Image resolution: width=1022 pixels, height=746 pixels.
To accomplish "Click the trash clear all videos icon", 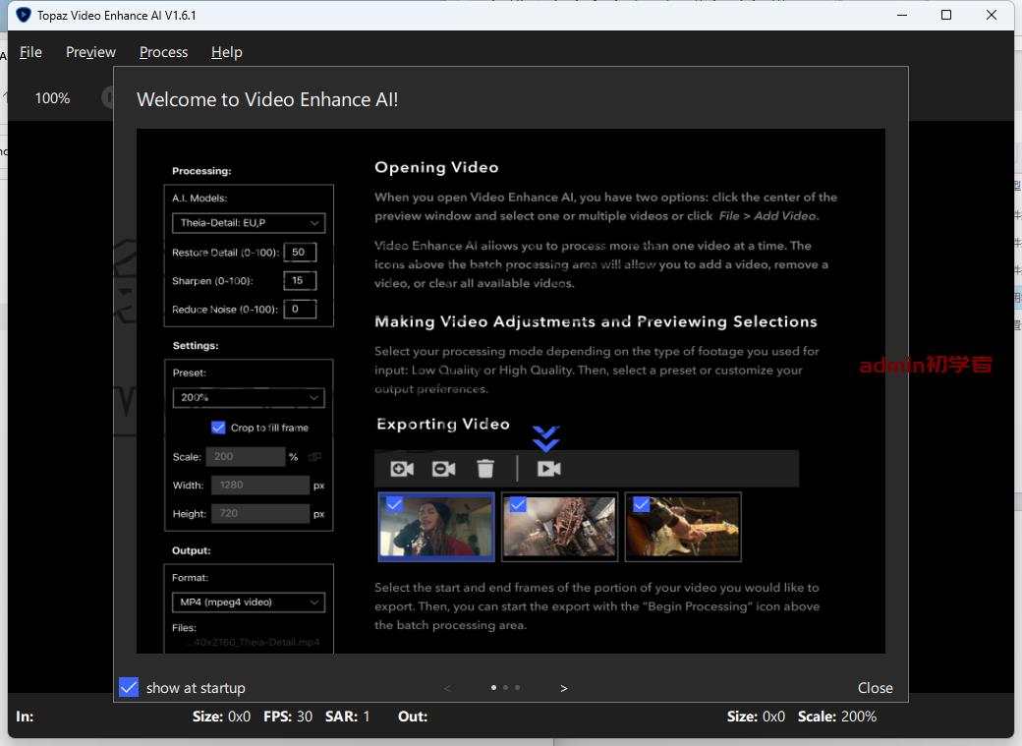I will click(x=485, y=469).
